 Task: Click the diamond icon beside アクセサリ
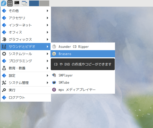4,18
